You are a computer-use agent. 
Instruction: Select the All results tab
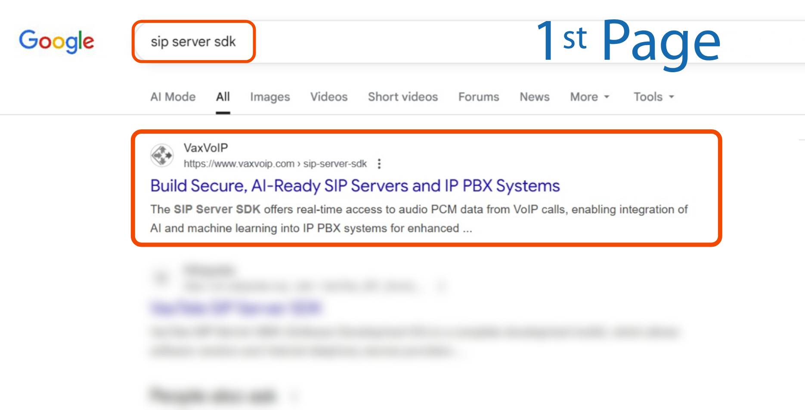tap(223, 97)
